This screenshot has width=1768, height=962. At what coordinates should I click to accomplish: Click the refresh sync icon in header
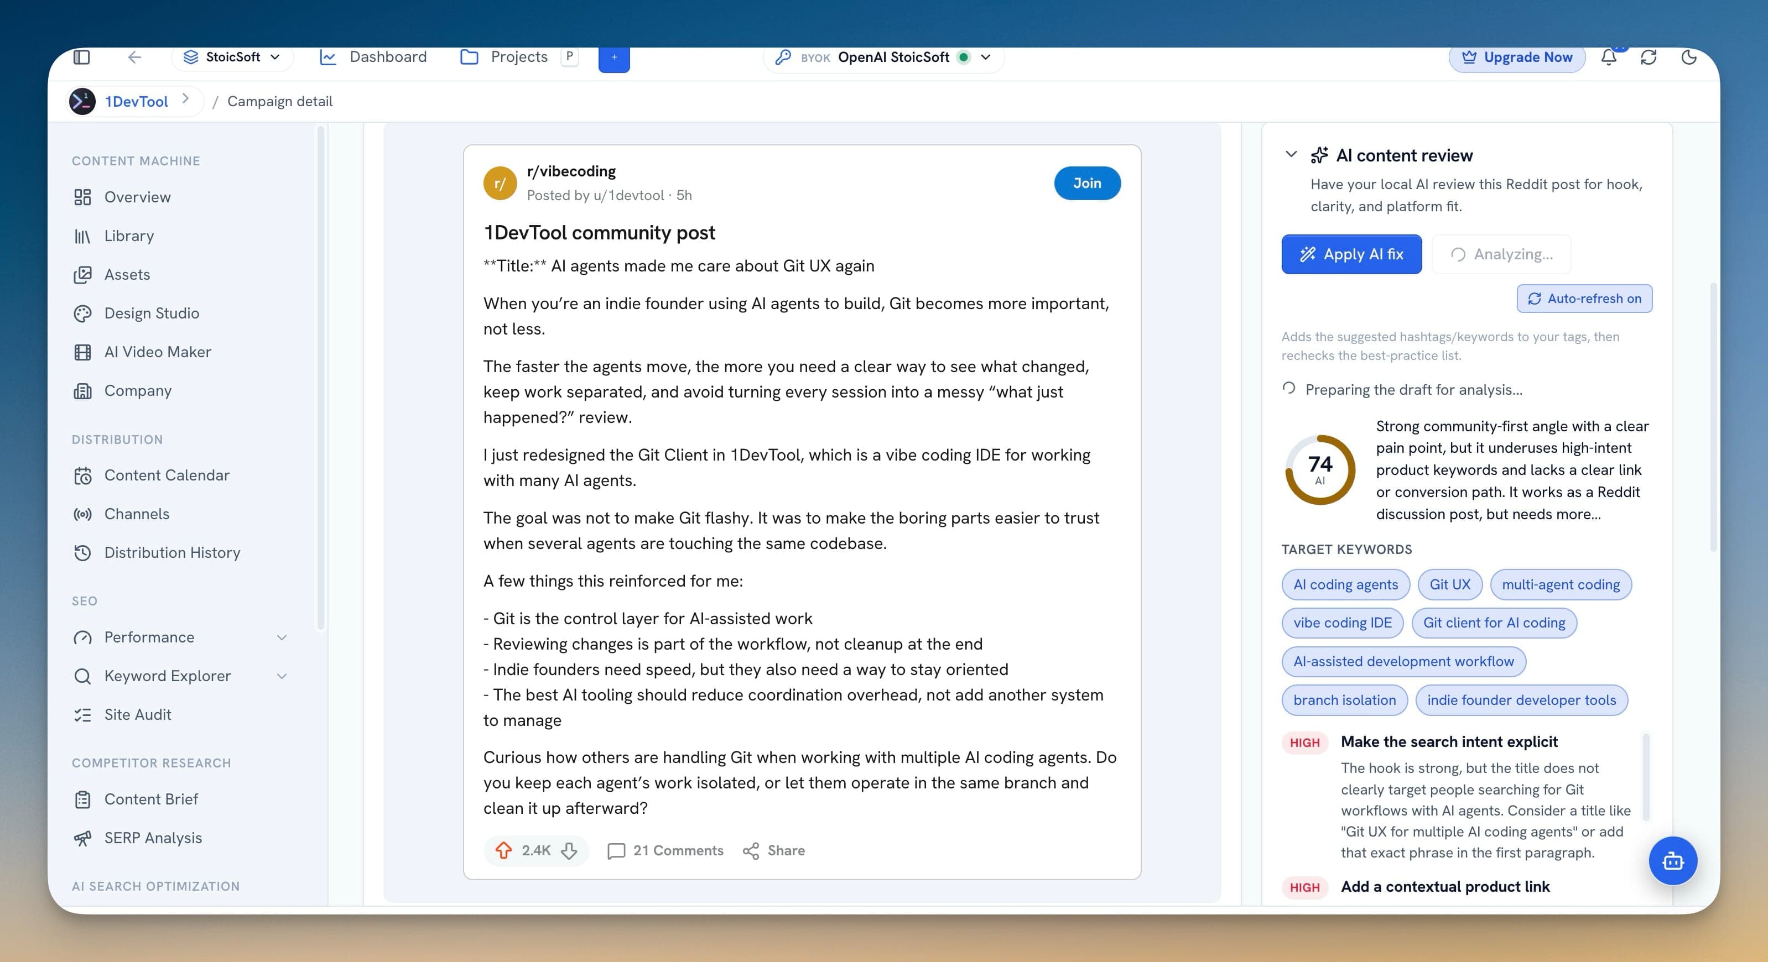[1649, 57]
